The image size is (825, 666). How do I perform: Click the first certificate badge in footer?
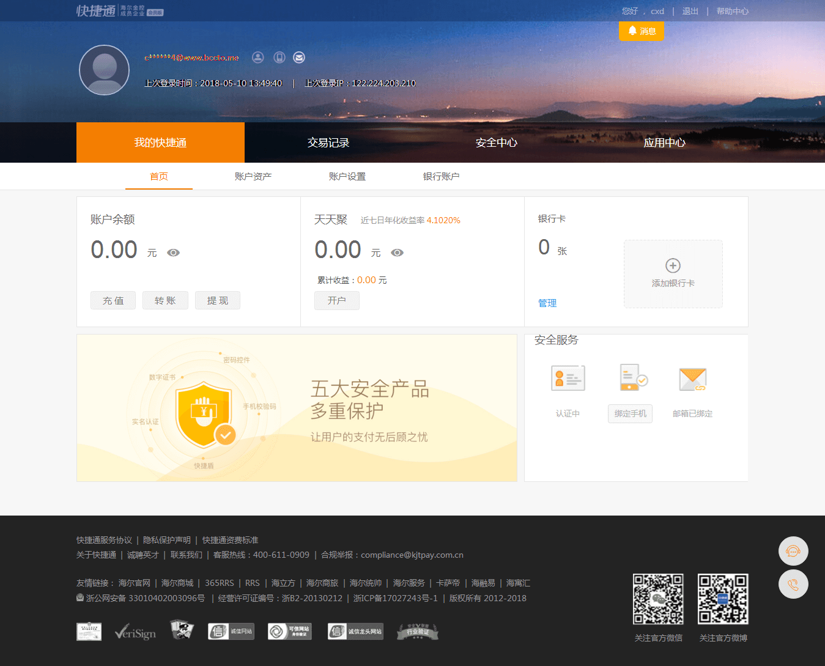[89, 631]
